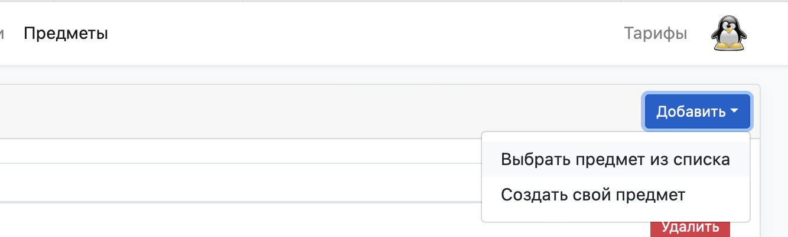The image size is (788, 237).
Task: Click the blue Добавить button
Action: [x=697, y=111]
